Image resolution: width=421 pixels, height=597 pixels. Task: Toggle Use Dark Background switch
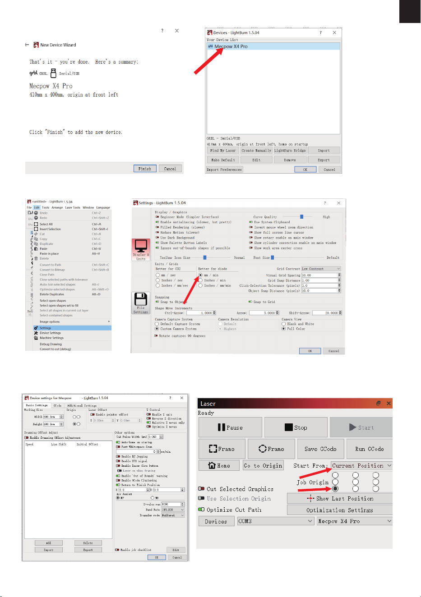pyautogui.click(x=157, y=238)
